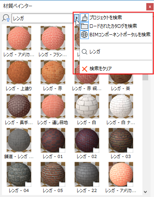154x197 pixels.
Task: Click the レンガ - 02 name label
Action: click(x=87, y=156)
